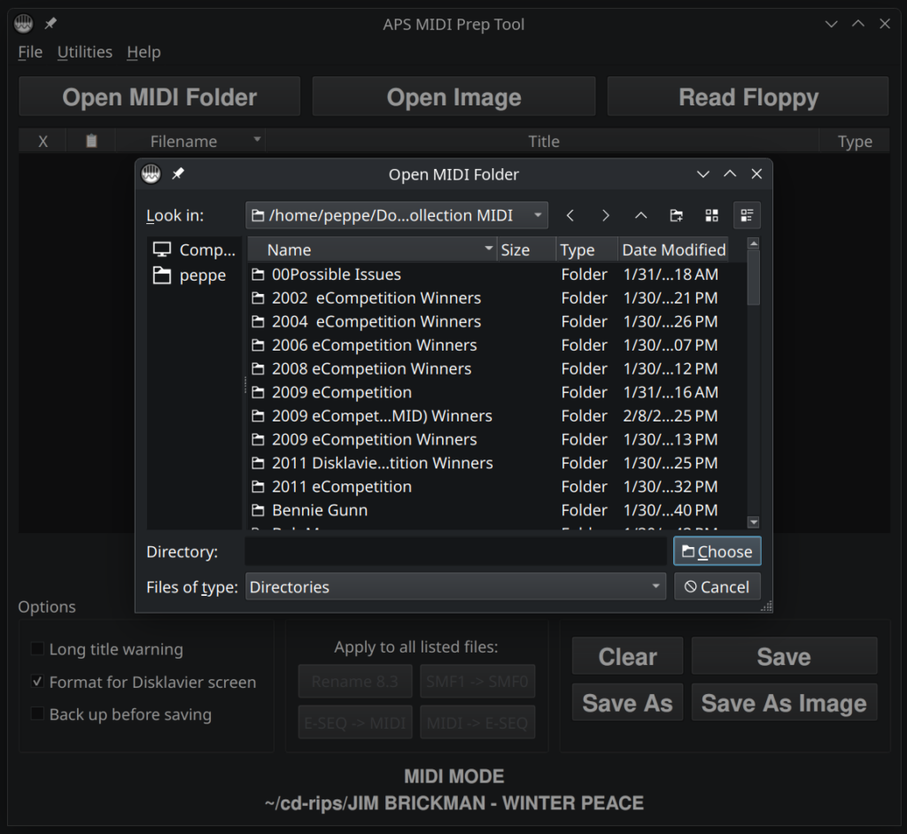Enable Long title warning
Image resolution: width=907 pixels, height=834 pixels.
36,649
